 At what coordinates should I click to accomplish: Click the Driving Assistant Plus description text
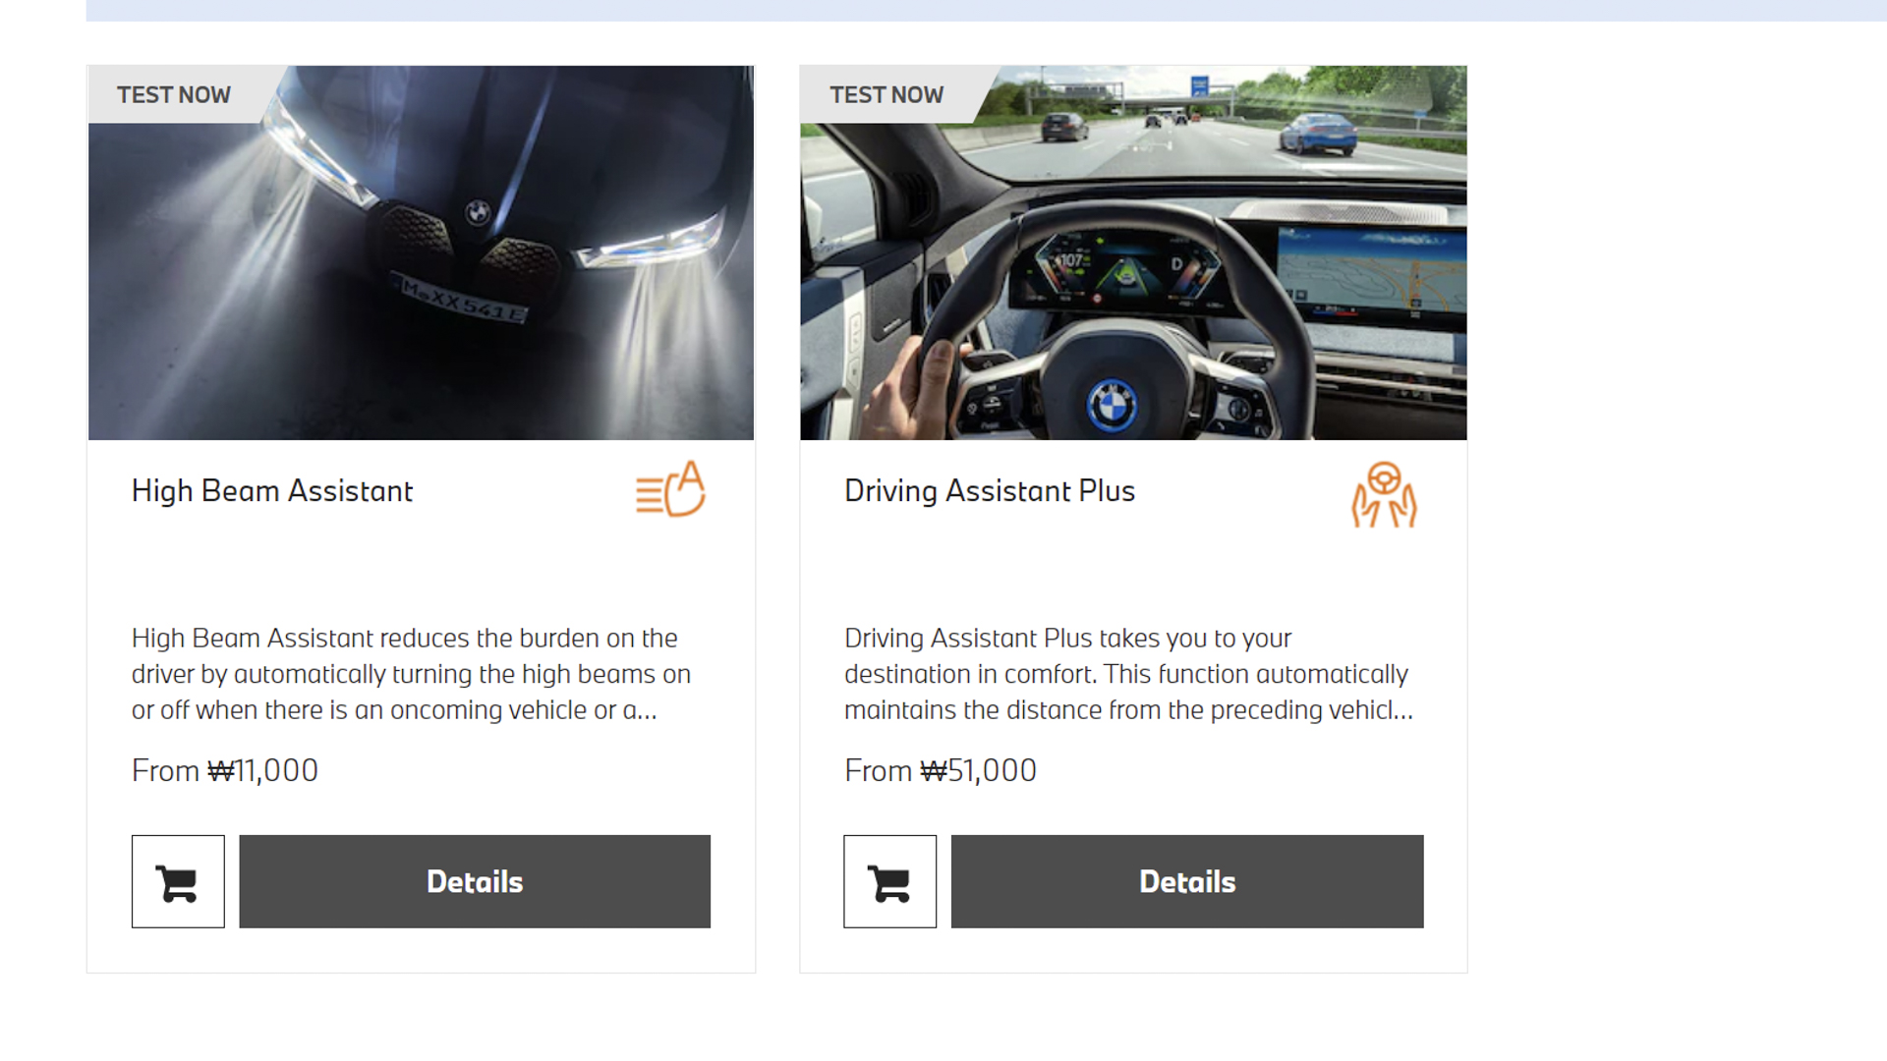[1129, 674]
